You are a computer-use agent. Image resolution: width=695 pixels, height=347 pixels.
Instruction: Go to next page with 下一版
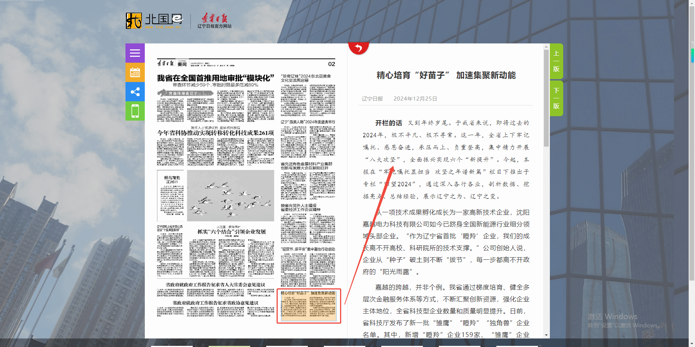(556, 98)
